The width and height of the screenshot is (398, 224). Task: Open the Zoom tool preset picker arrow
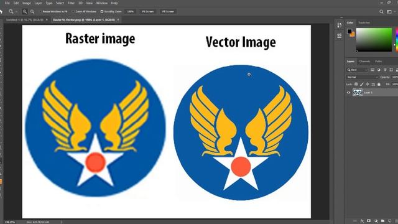16,12
